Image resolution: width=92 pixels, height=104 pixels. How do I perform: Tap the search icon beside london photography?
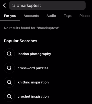point(9,54)
